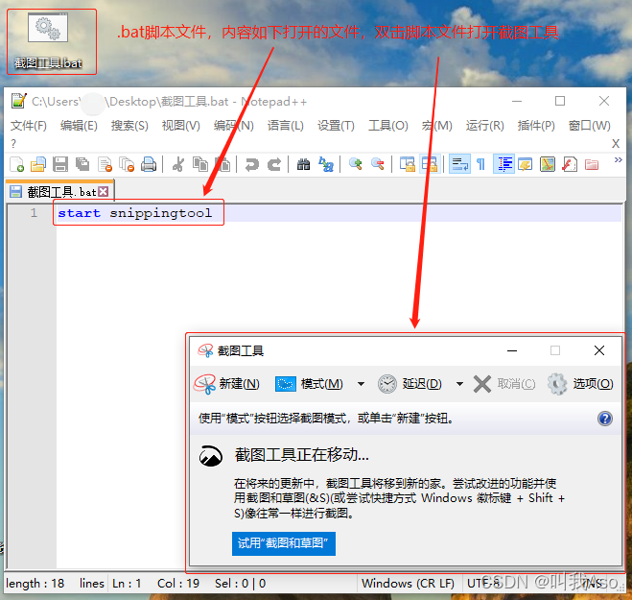Expand the 模式 dropdown arrow
Screen dimensions: 632x600
(x=362, y=384)
